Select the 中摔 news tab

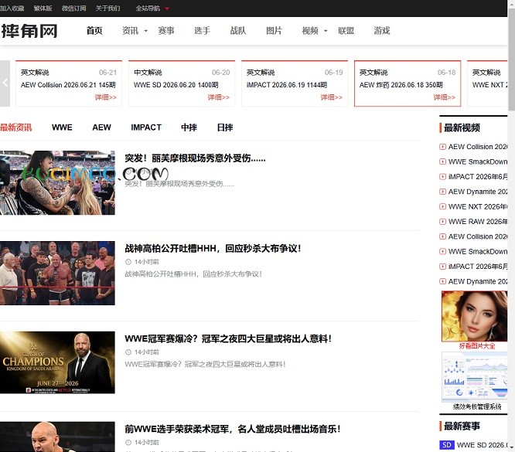pyautogui.click(x=189, y=127)
